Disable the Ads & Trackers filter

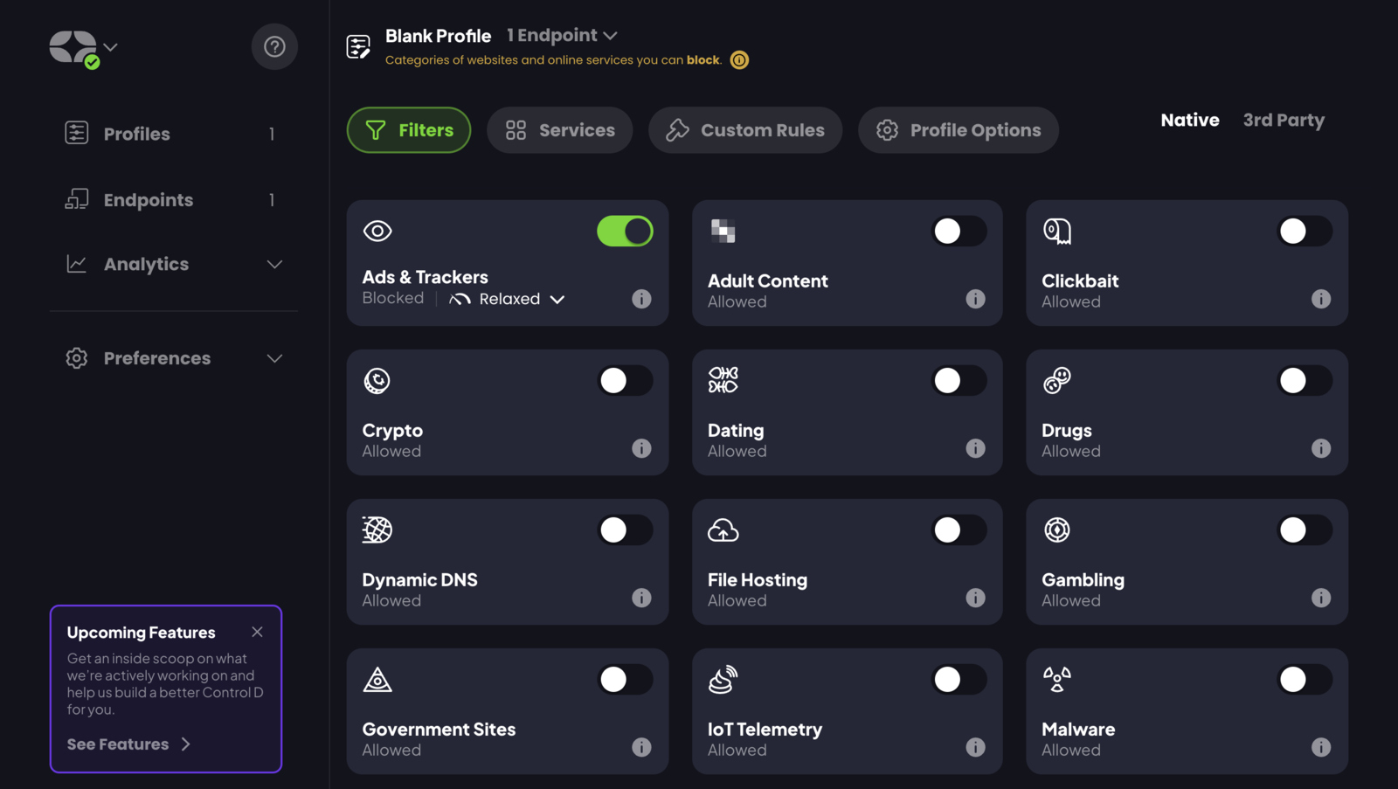[x=625, y=231]
